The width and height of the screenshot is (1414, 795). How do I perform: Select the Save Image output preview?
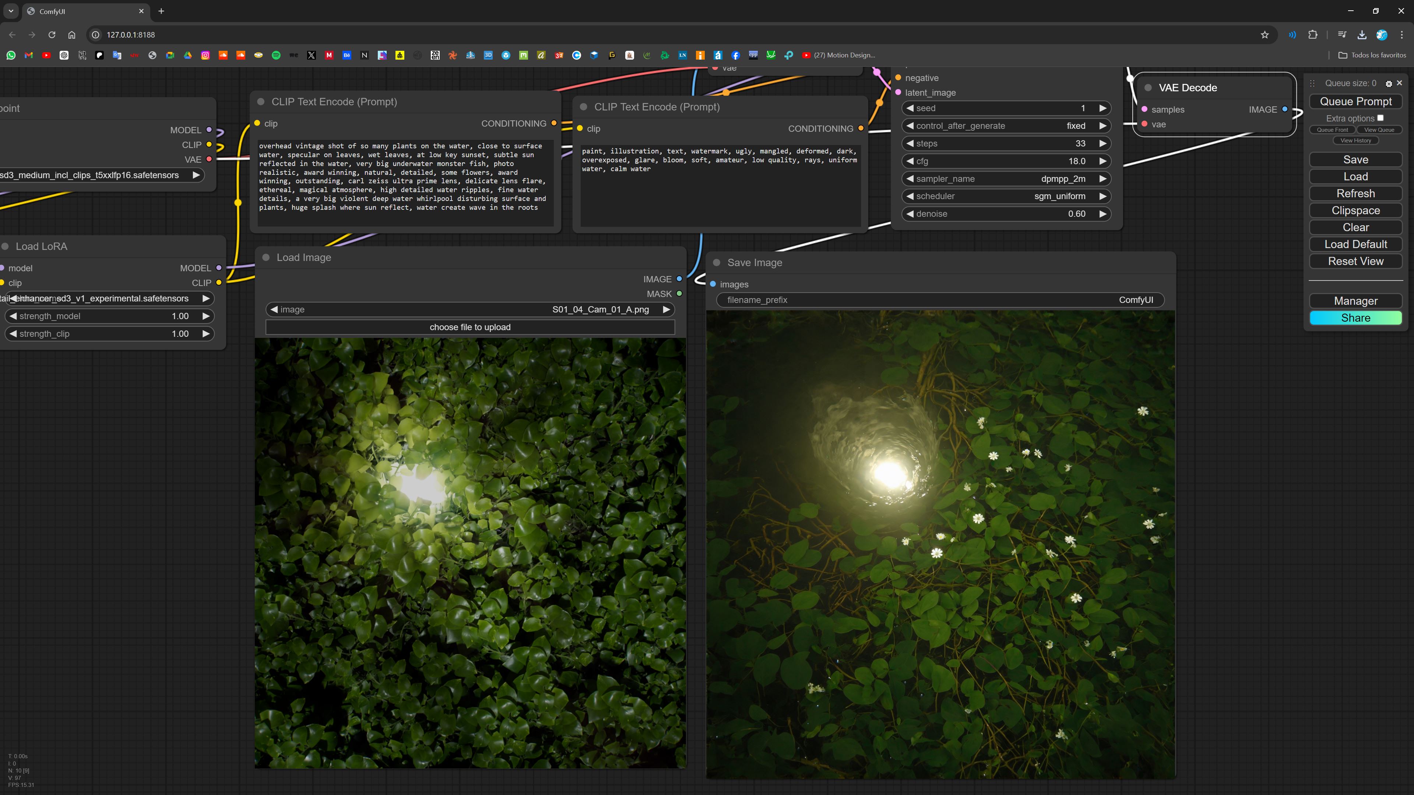[940, 544]
